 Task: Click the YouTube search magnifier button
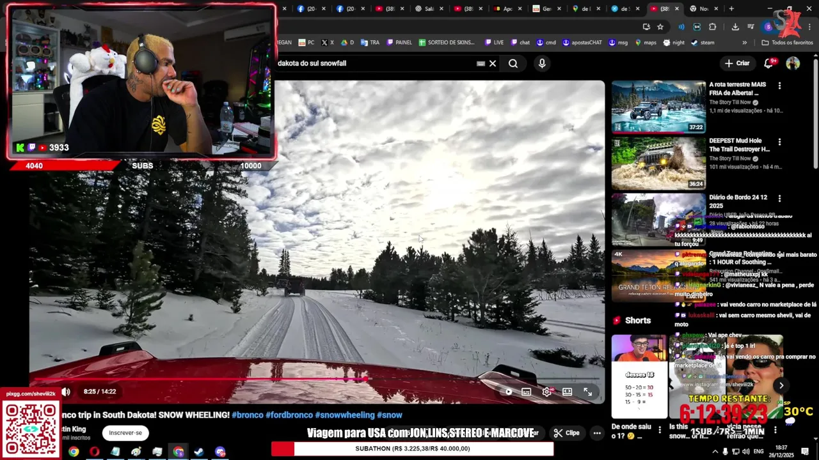click(x=513, y=63)
